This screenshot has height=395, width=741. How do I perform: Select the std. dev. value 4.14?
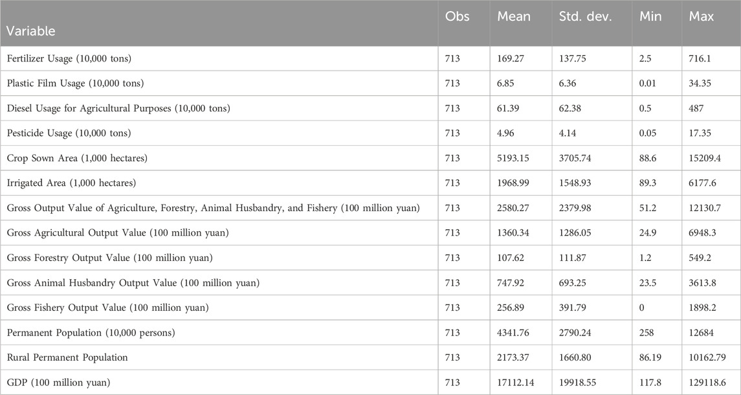coord(567,133)
